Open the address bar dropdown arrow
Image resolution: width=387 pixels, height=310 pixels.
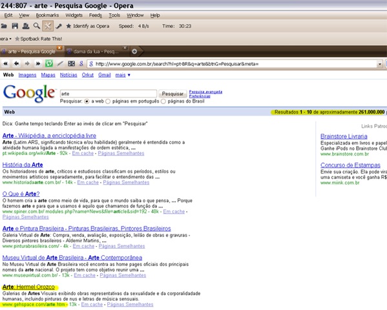pos(380,64)
